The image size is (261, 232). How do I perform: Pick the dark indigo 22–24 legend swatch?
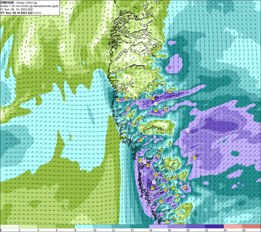coord(214,226)
